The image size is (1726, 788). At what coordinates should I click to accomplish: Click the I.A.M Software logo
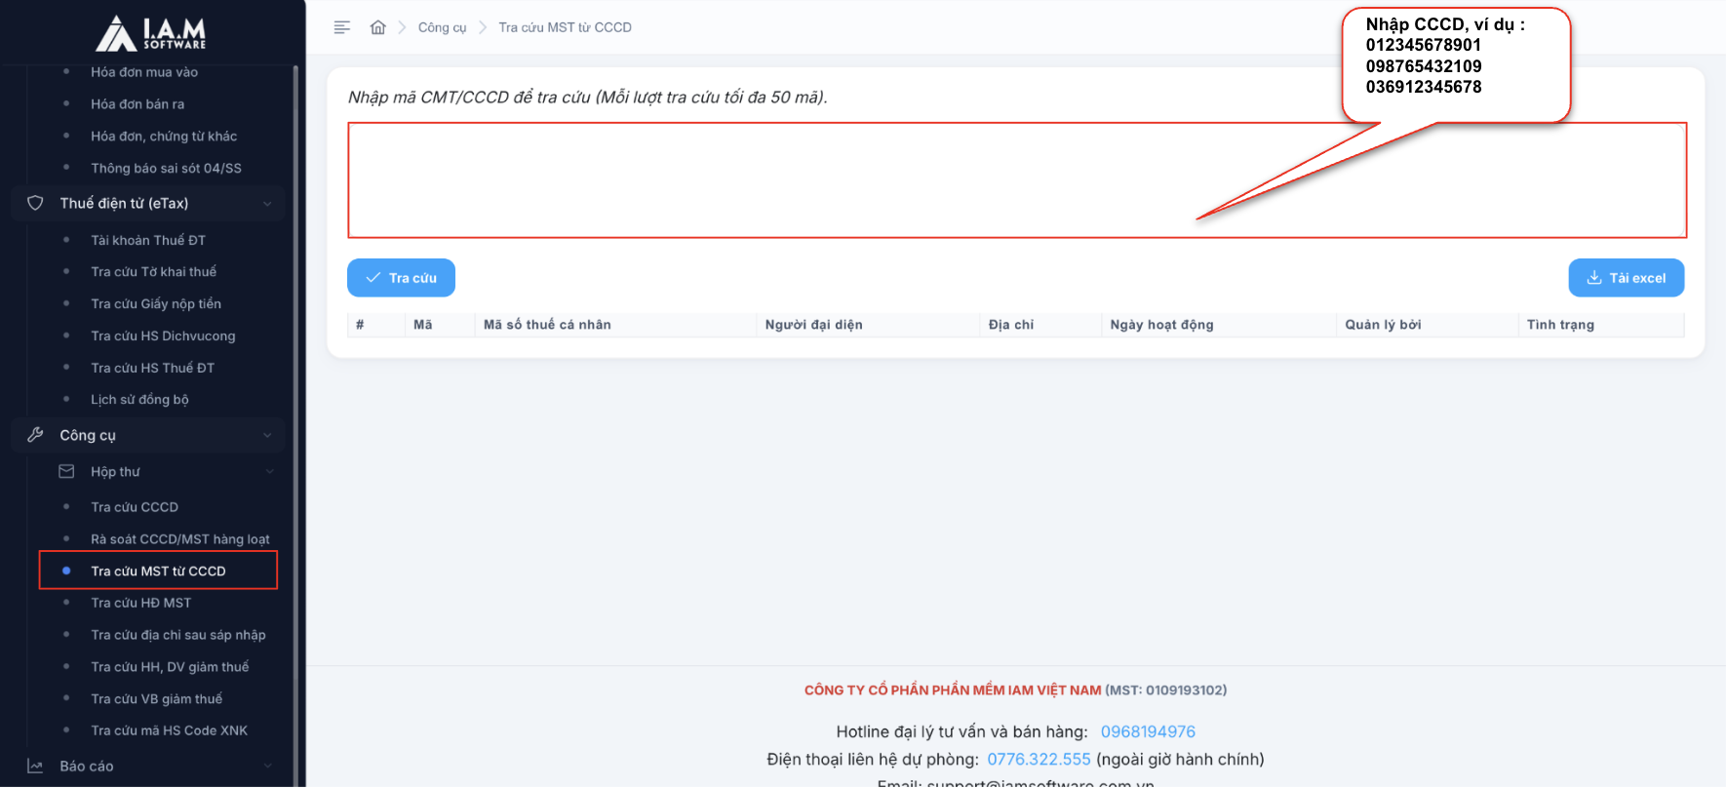click(x=151, y=33)
